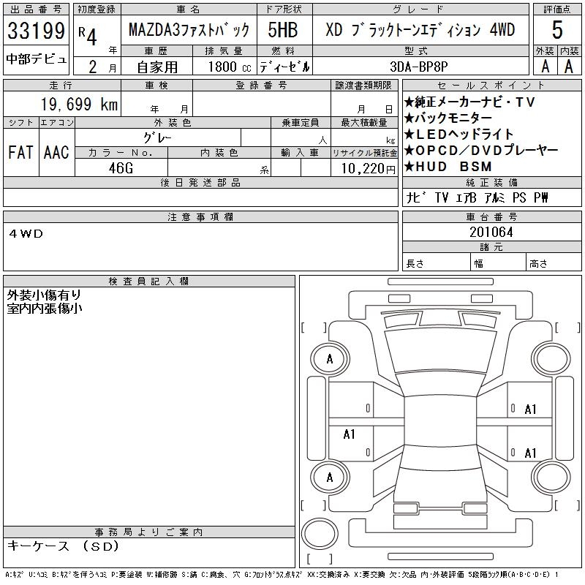Image resolution: width=585 pixels, height=585 pixels.
Task: Select sales point HUD BSM
Action: point(448,167)
